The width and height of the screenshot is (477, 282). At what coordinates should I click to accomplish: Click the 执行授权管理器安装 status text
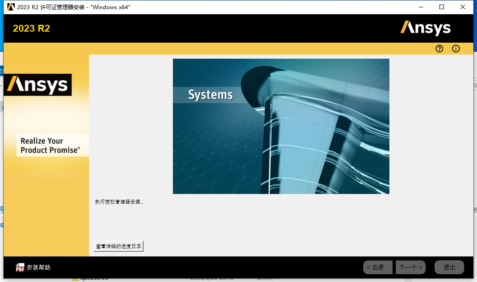119,201
